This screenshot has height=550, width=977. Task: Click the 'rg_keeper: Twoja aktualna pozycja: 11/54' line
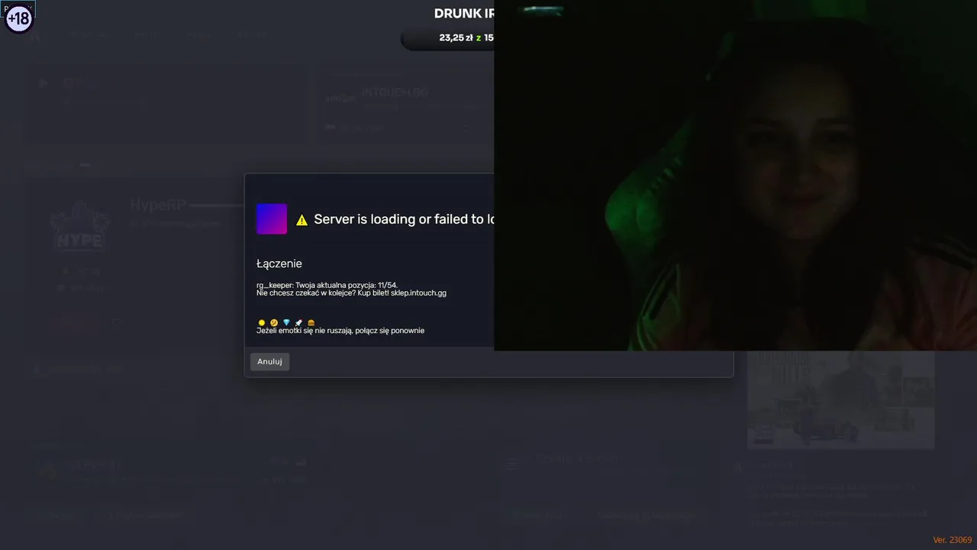click(327, 285)
